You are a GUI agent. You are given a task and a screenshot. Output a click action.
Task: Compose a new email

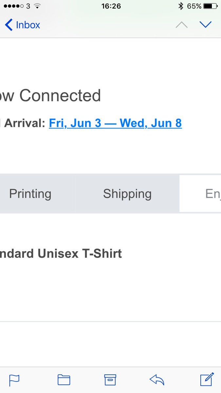pos(207,379)
